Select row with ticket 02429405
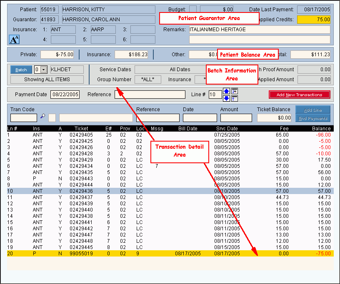Image resolution: width=340 pixels, height=284 pixels. [x=170, y=135]
